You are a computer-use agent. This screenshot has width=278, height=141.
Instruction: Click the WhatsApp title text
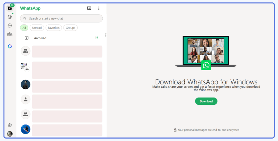click(30, 8)
